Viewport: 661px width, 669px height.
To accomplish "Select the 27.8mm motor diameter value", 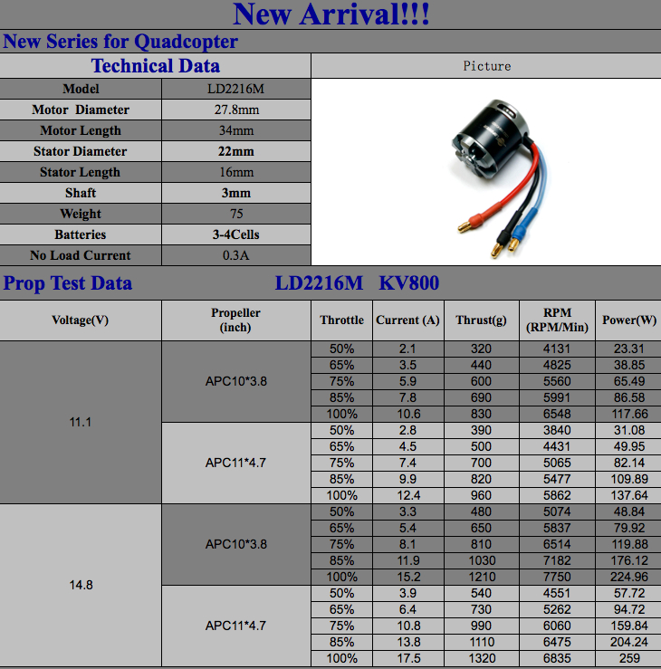I will click(235, 110).
